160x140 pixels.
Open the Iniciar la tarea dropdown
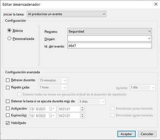click(x=66, y=14)
